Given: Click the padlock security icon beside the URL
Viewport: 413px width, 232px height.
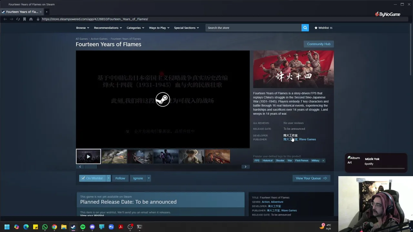Looking at the screenshot, I should point(38,19).
